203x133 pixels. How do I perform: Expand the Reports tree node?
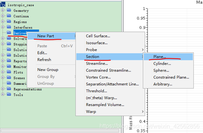point(3,60)
